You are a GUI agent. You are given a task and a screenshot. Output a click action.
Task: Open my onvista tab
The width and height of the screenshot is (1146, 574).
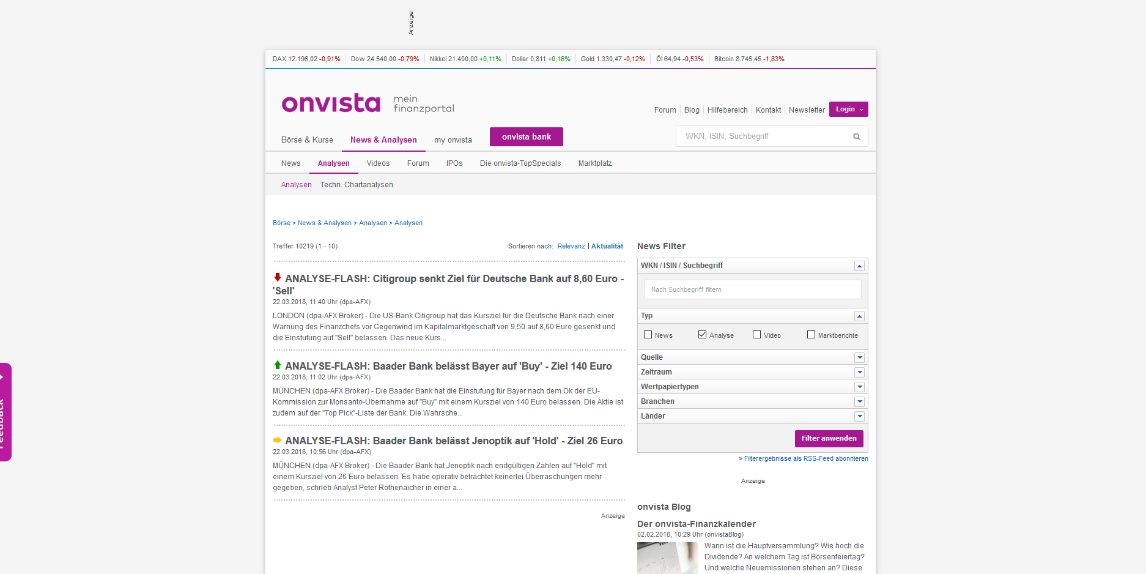click(x=453, y=140)
